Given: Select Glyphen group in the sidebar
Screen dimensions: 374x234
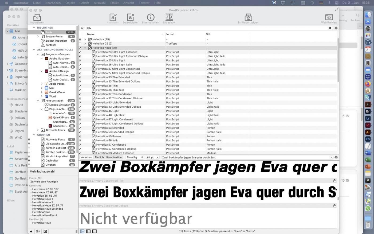Looking at the screenshot, I should (x=50, y=165).
